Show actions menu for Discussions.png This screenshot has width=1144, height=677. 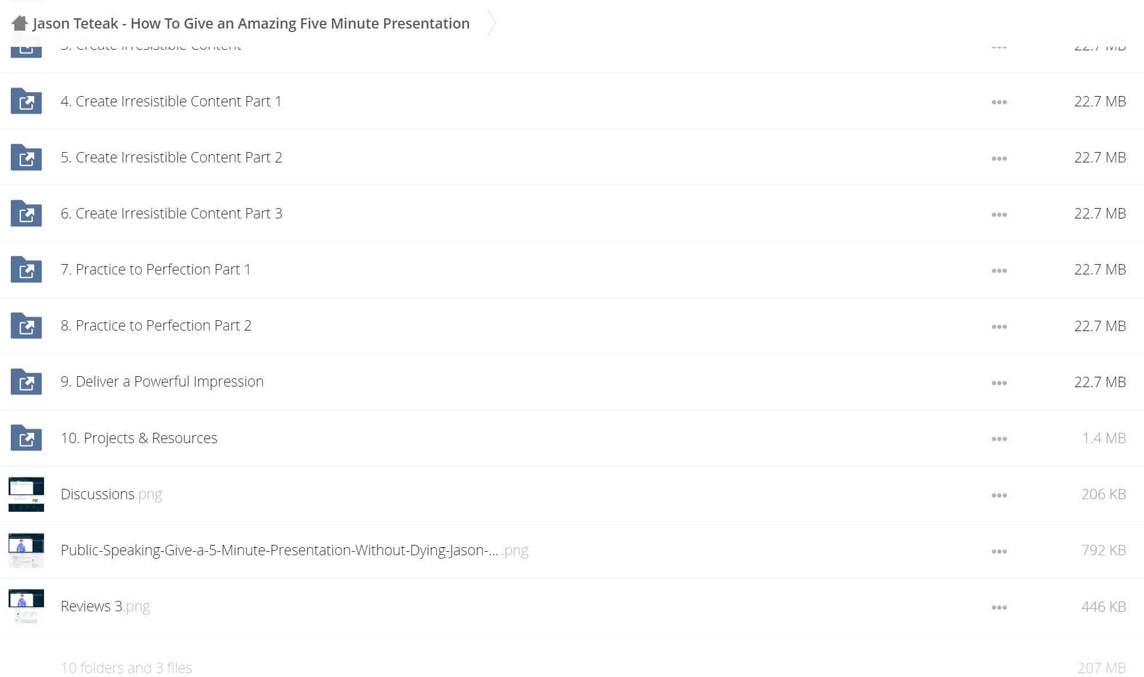tap(999, 495)
